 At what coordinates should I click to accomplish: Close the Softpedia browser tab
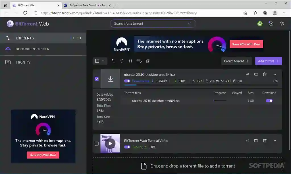110,5
